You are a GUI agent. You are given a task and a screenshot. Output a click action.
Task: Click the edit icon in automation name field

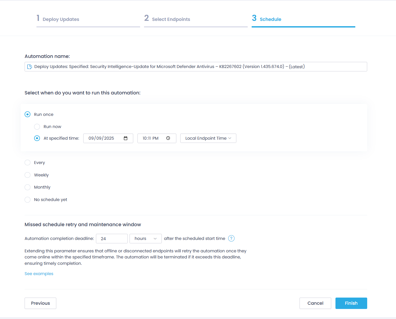(30, 67)
